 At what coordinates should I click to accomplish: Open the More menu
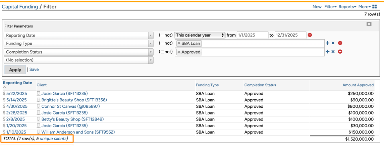[x=364, y=7]
